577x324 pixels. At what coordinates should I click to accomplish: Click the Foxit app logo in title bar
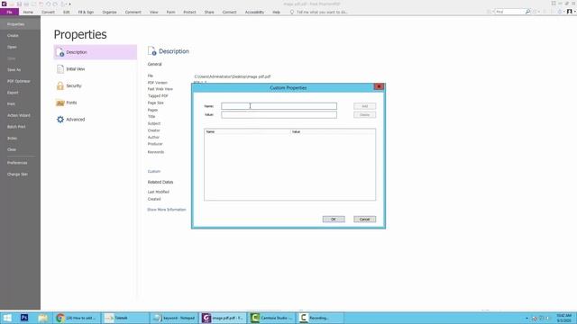tap(4, 4)
